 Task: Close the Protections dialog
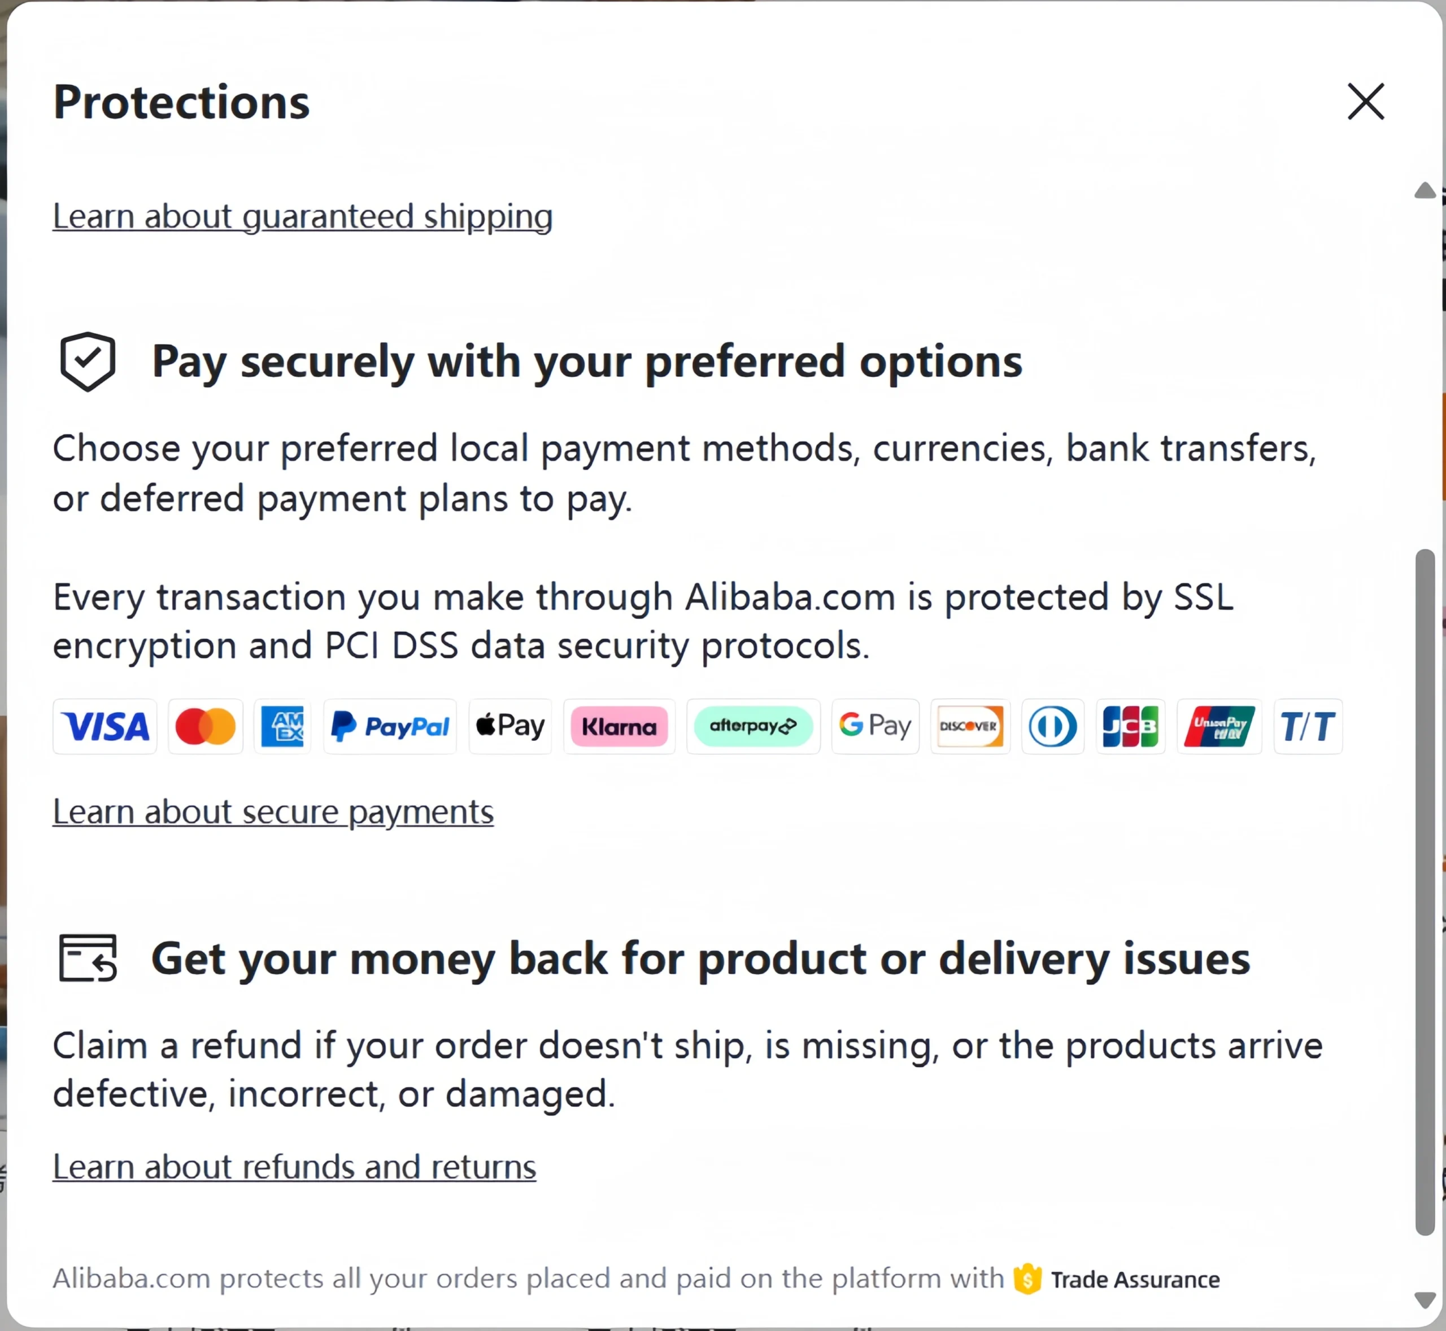tap(1366, 101)
